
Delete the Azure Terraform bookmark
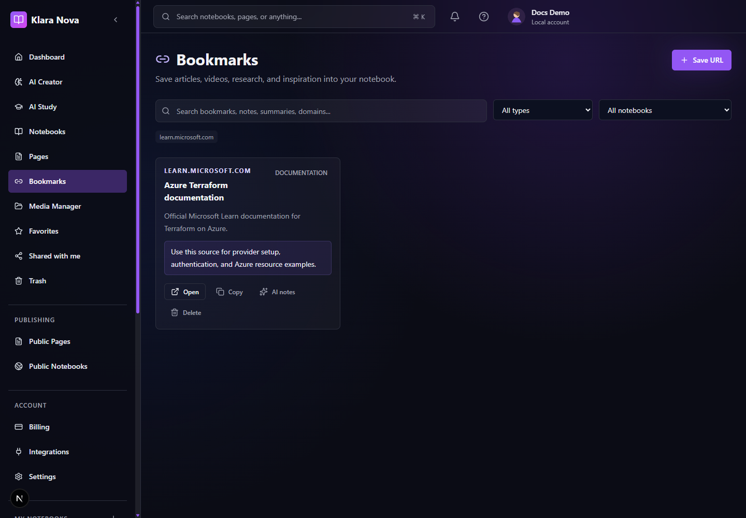186,312
